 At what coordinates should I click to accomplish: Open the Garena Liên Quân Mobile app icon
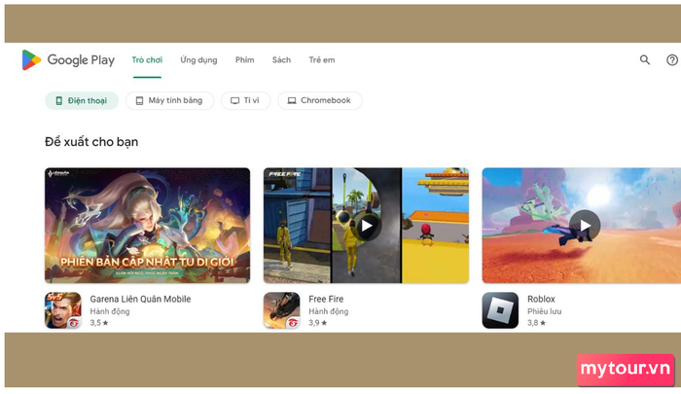coord(63,310)
